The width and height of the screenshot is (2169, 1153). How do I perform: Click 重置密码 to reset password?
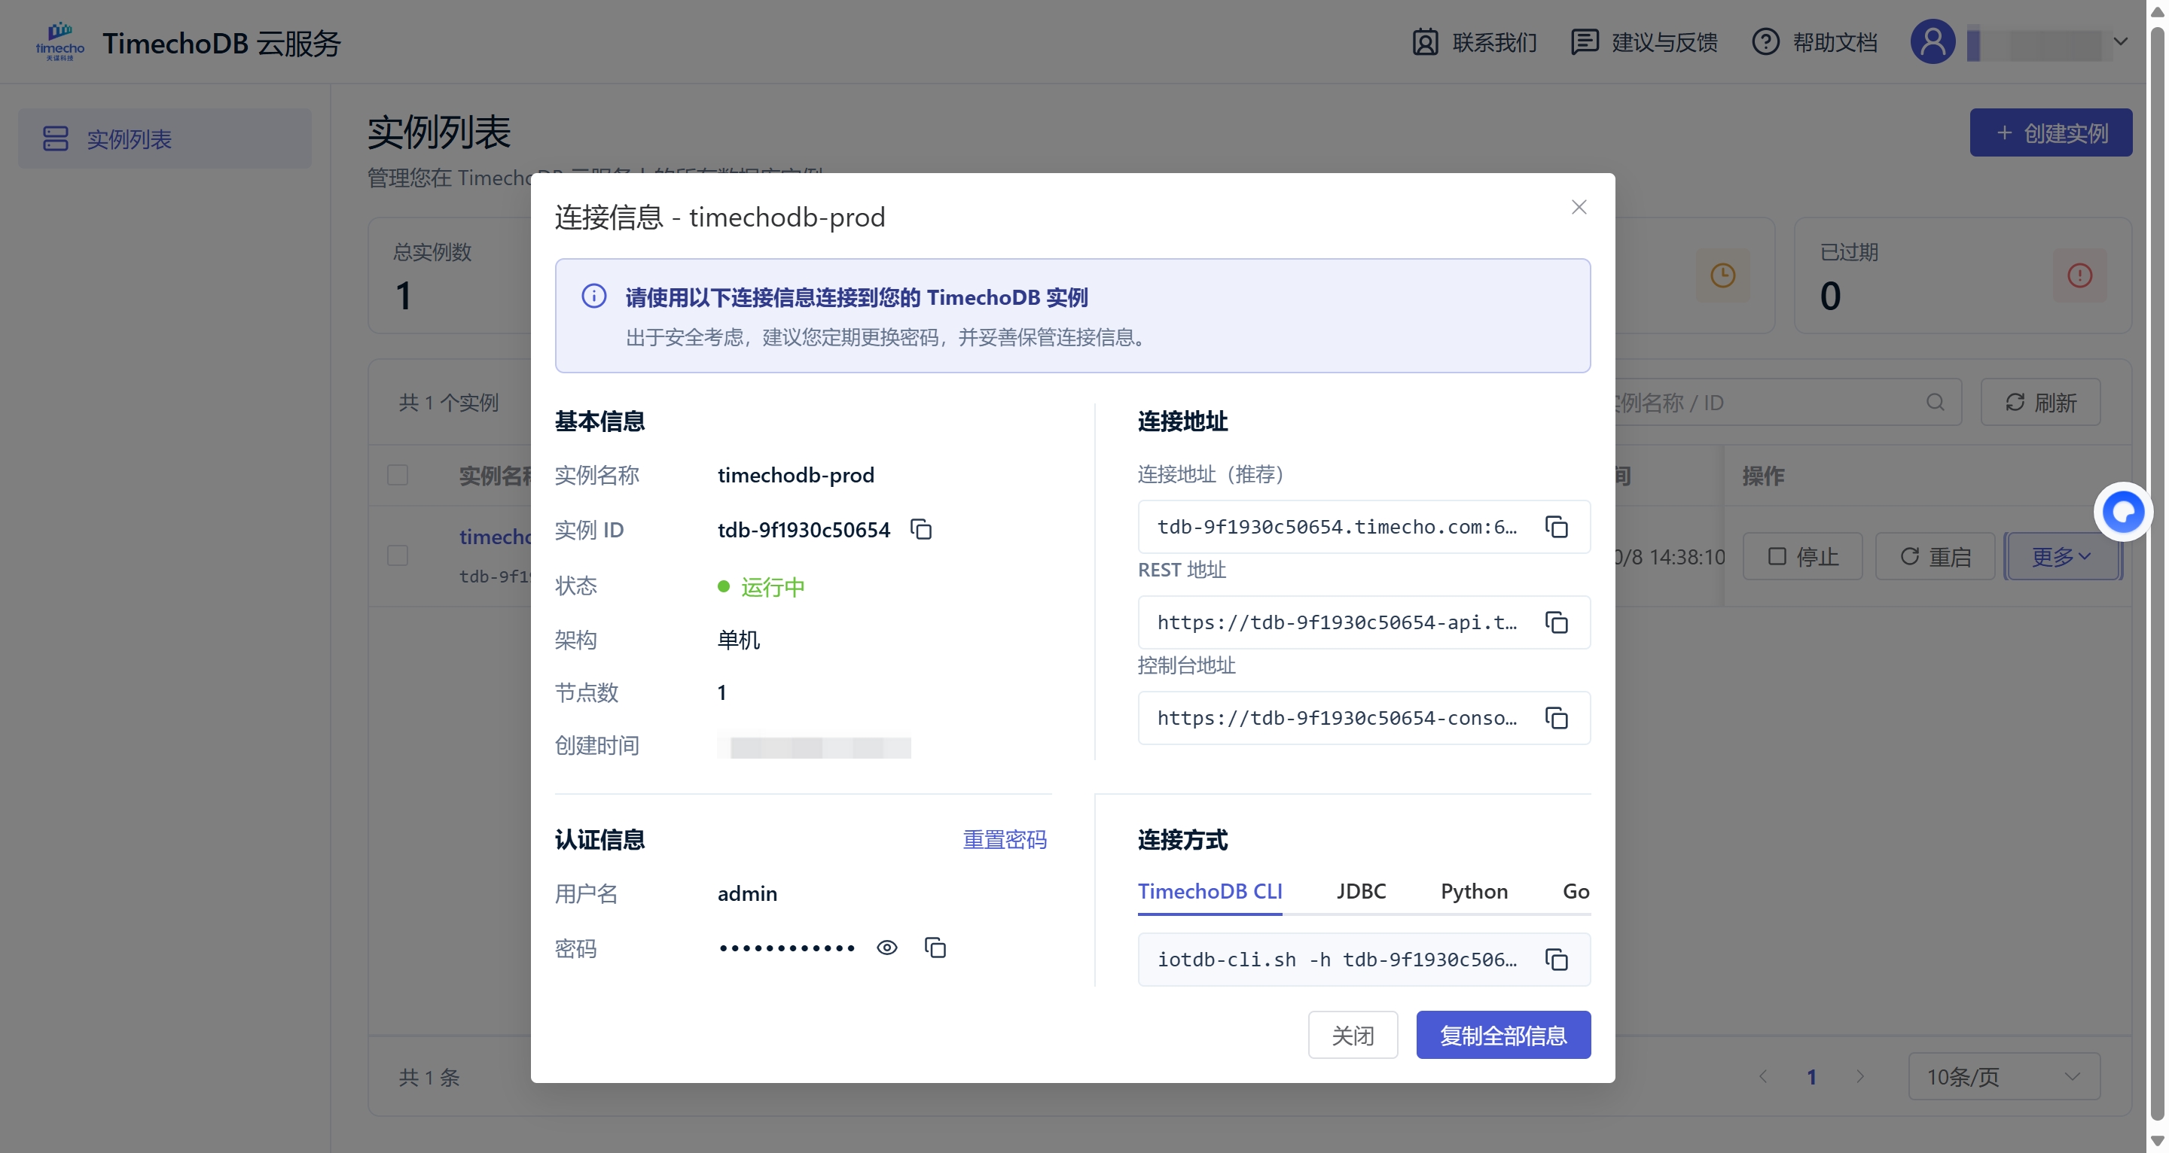(1005, 839)
